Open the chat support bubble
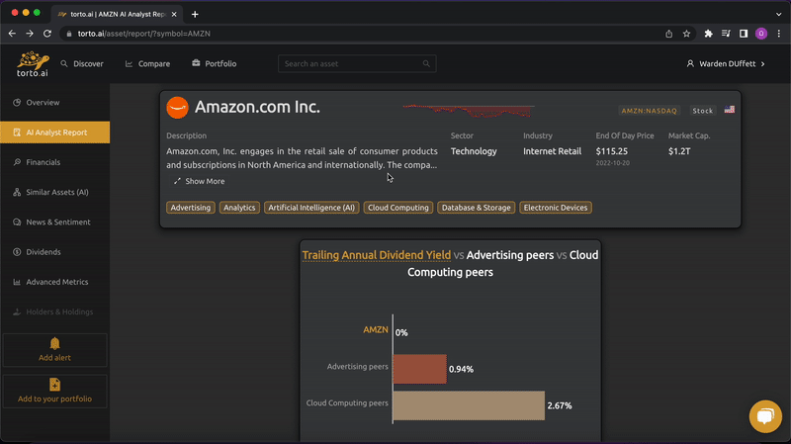The image size is (791, 444). tap(765, 416)
